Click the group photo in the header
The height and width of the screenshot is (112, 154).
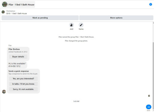click(5, 4)
